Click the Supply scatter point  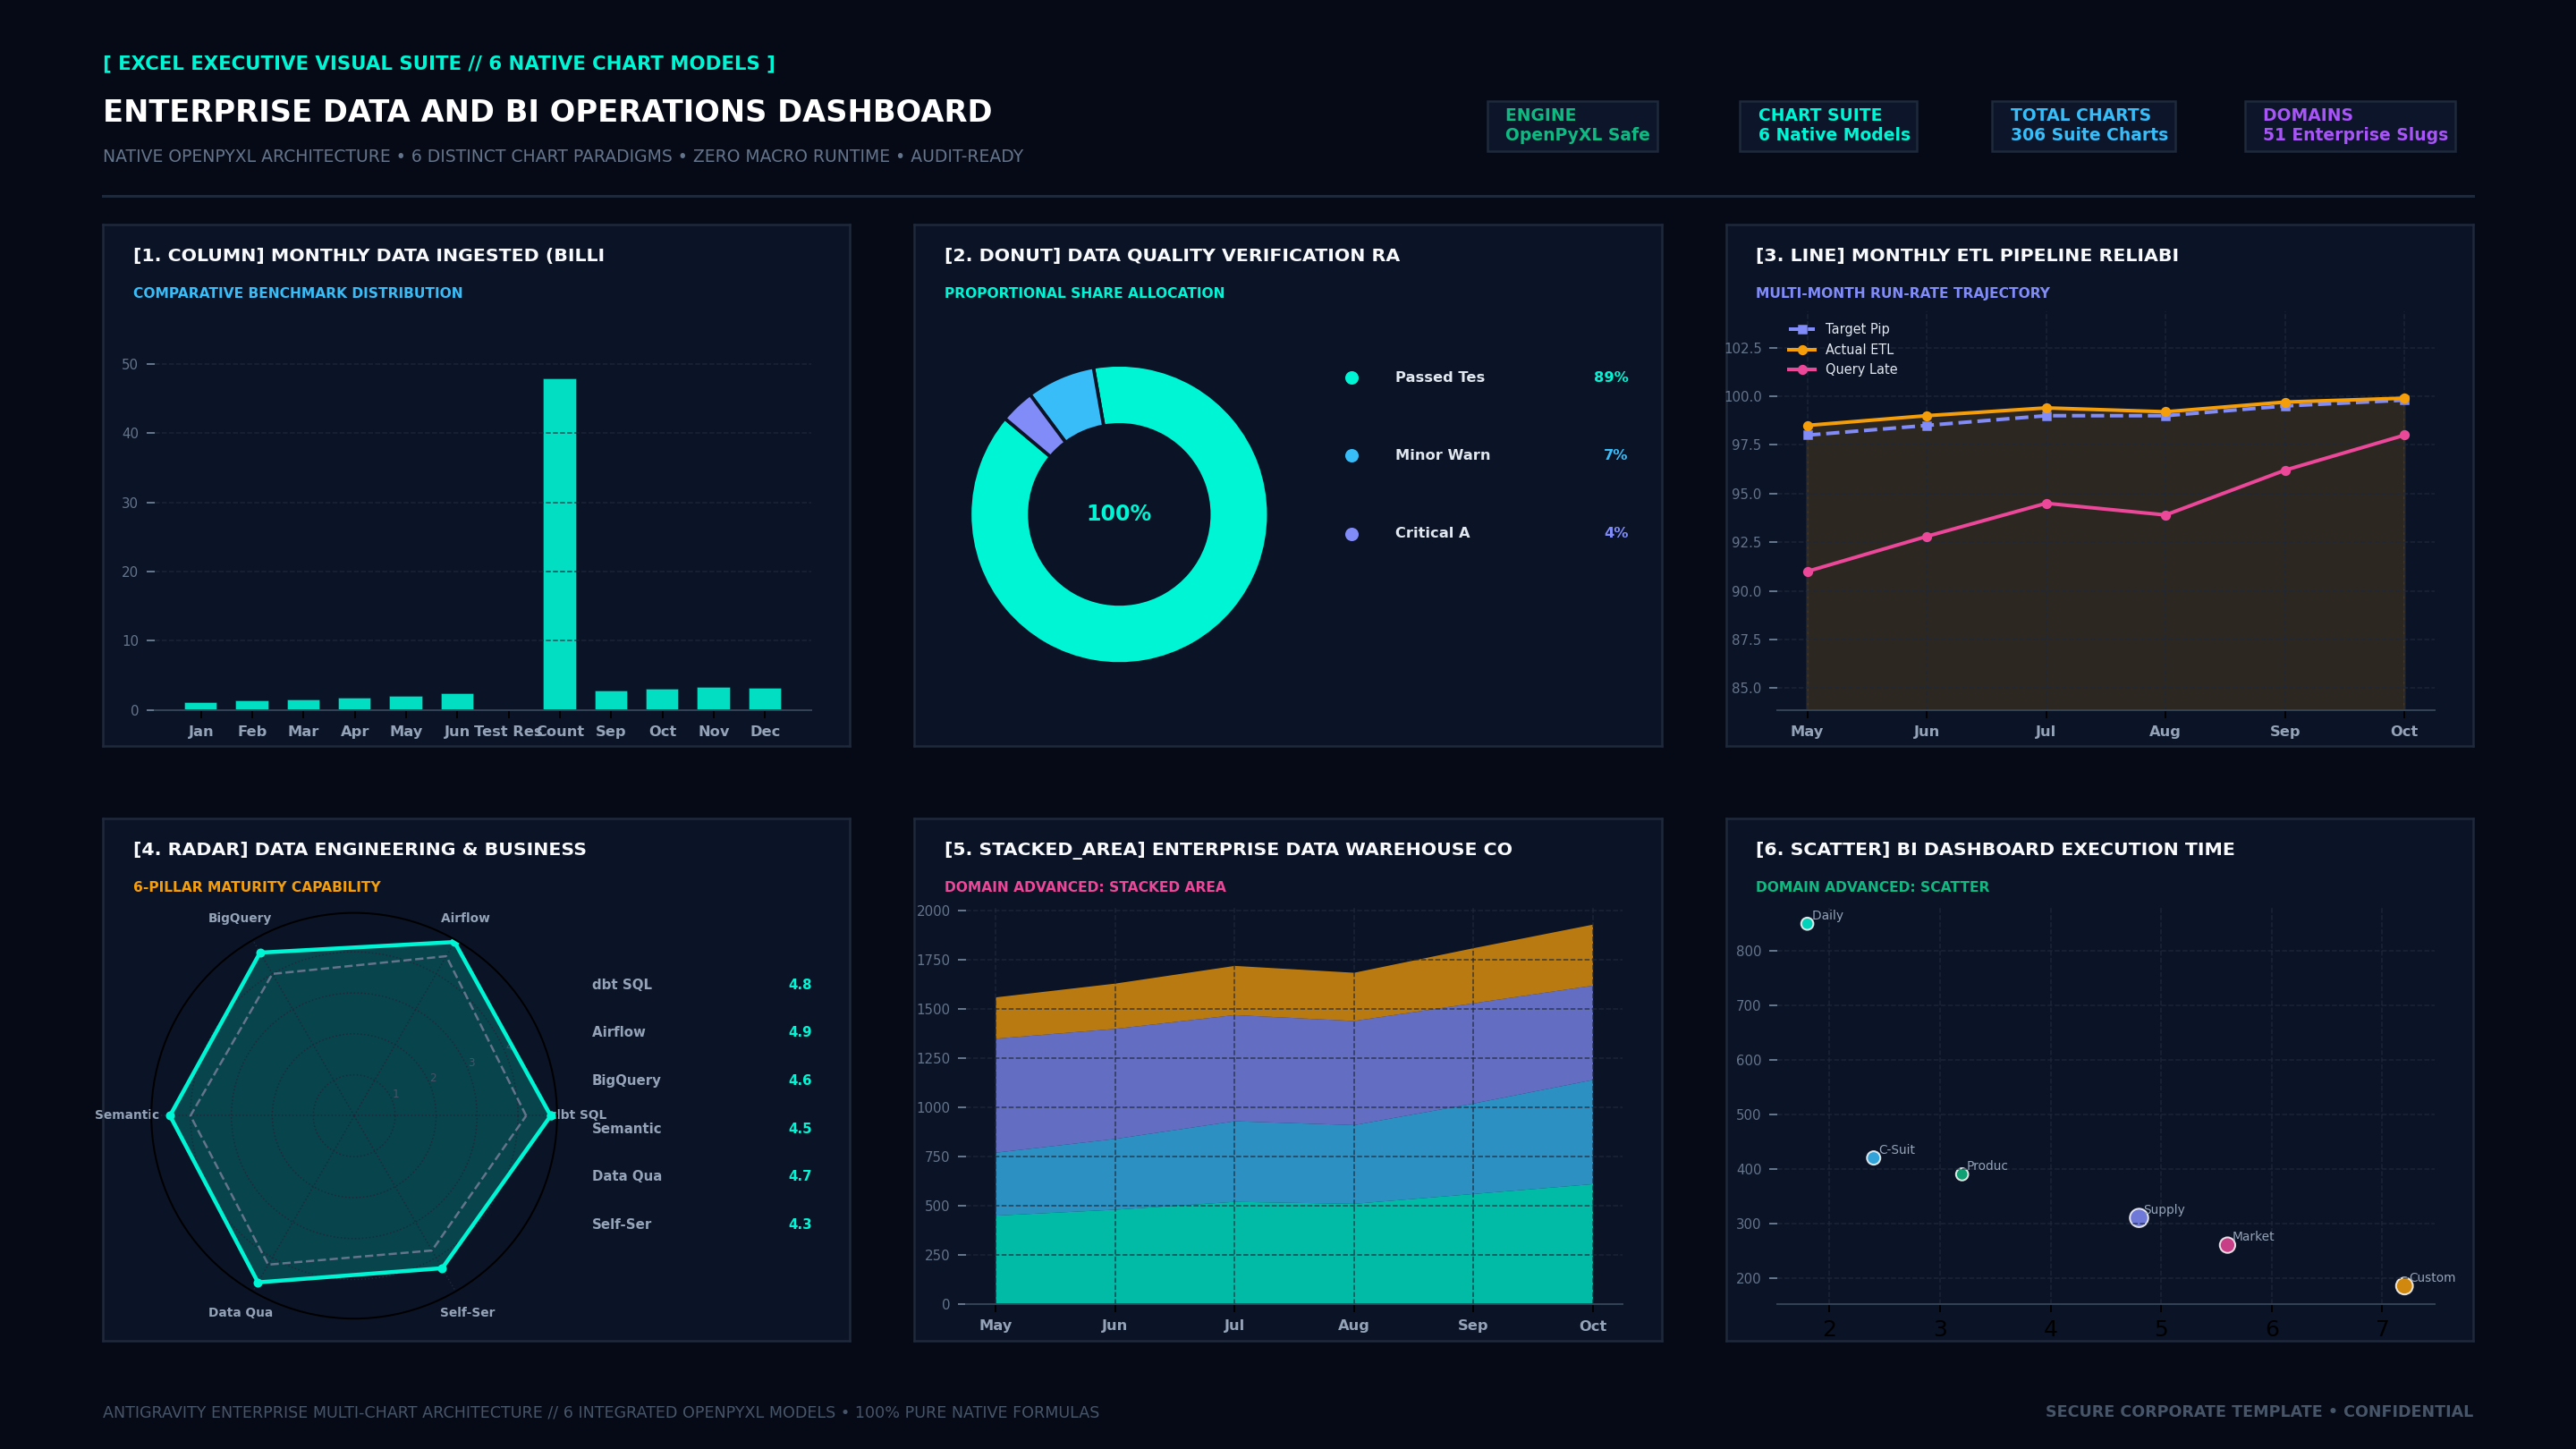click(x=2139, y=1218)
